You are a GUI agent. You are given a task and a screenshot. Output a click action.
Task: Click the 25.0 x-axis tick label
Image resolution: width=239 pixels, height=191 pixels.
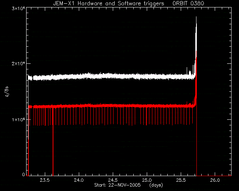pos(147,180)
